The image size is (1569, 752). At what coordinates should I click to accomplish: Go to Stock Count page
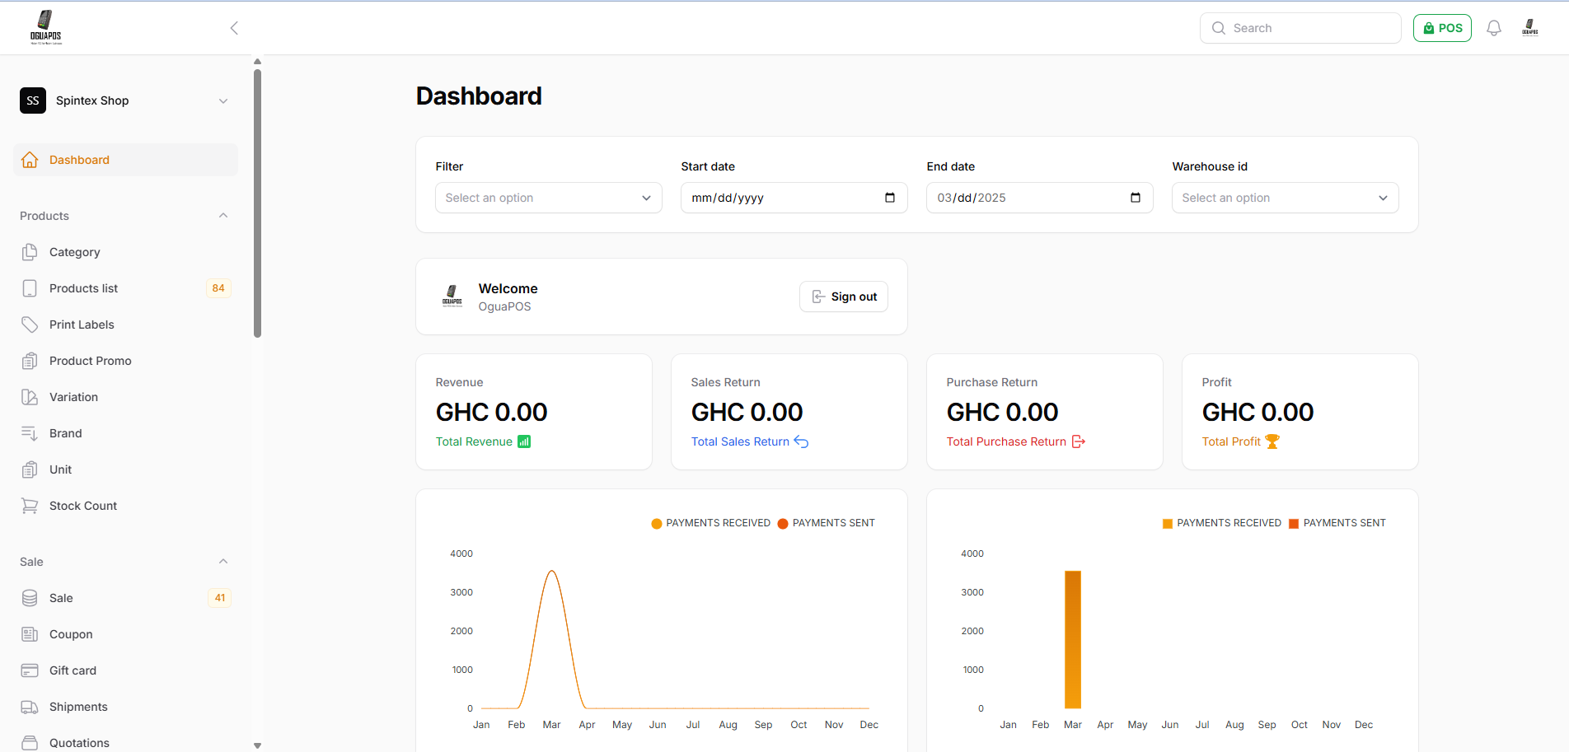point(82,506)
